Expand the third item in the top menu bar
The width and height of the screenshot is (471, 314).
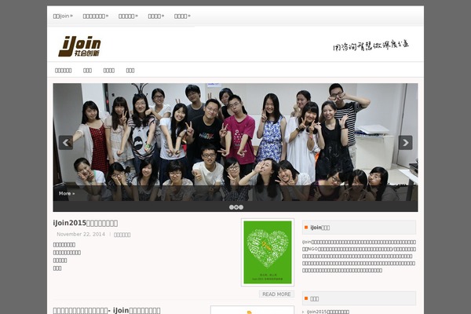tap(128, 16)
